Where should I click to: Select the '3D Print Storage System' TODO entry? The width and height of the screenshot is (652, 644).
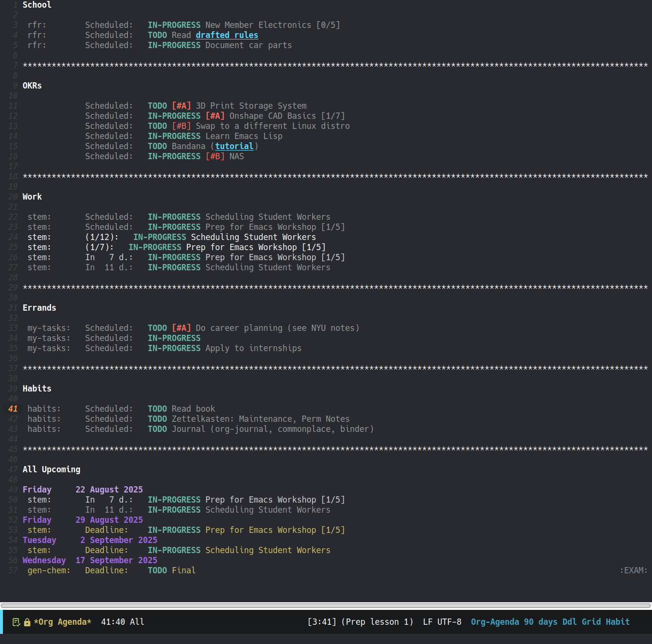click(251, 106)
